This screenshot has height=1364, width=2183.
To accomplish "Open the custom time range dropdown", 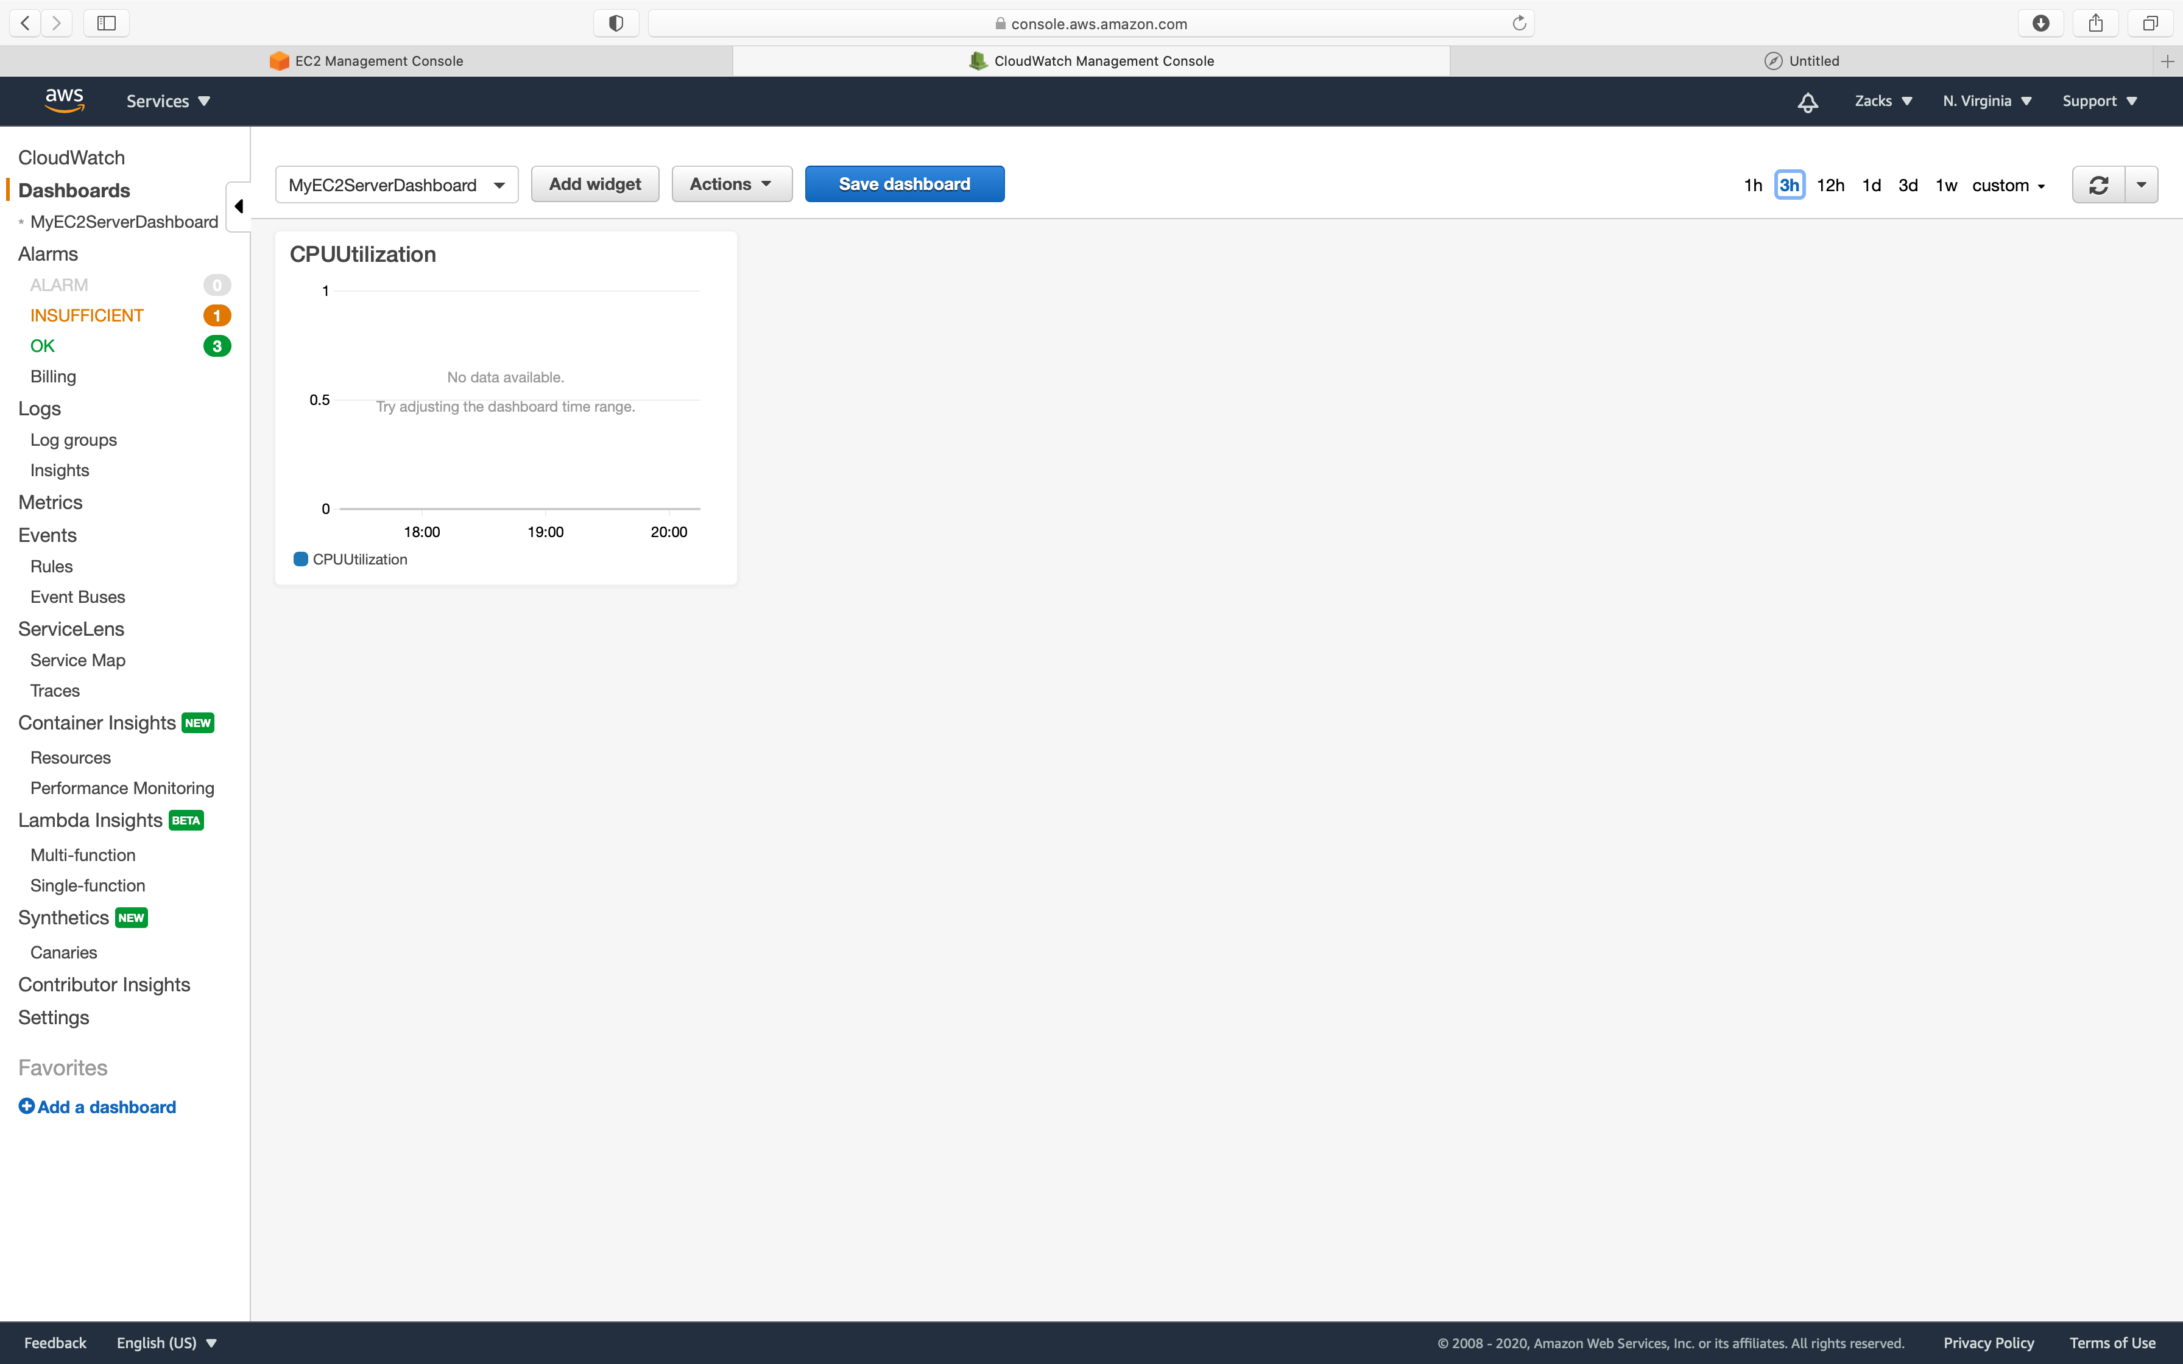I will (x=2008, y=185).
